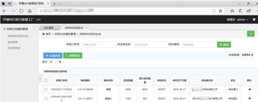Open the 显示 10 rows-per-page dropdown
Screen dimensions: 258x102
pyautogui.click(x=53, y=62)
